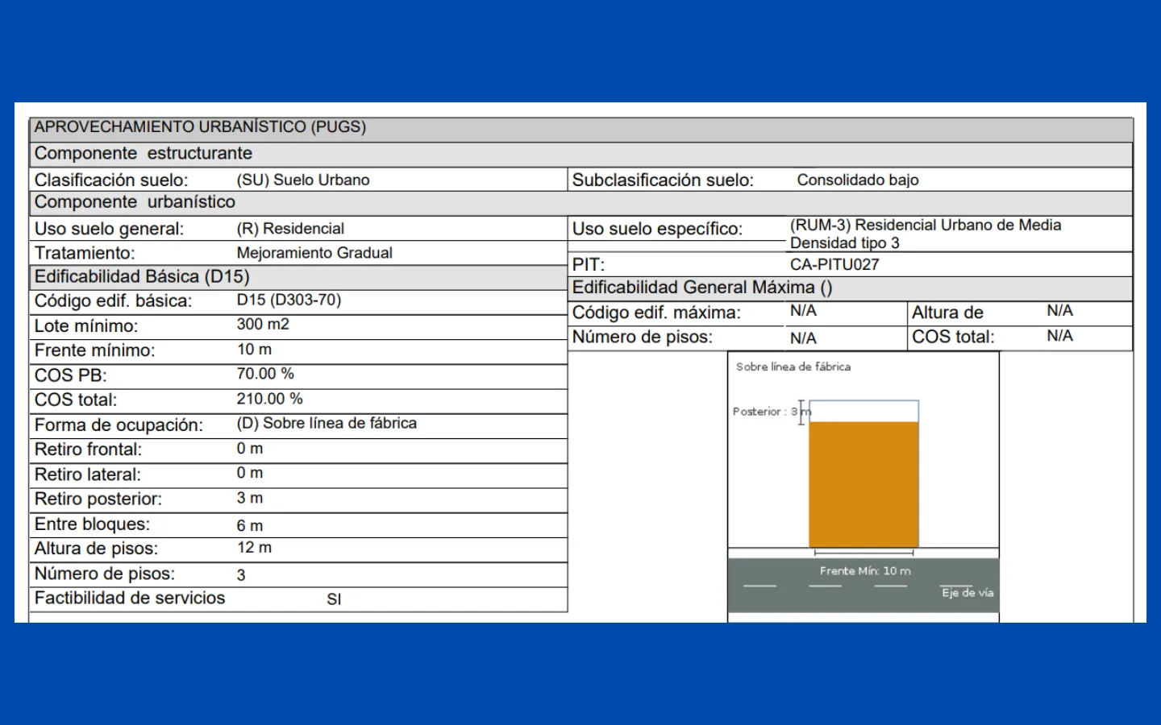This screenshot has height=725, width=1161.
Task: Select 'N/A' next to Altura de
Action: (x=1059, y=311)
